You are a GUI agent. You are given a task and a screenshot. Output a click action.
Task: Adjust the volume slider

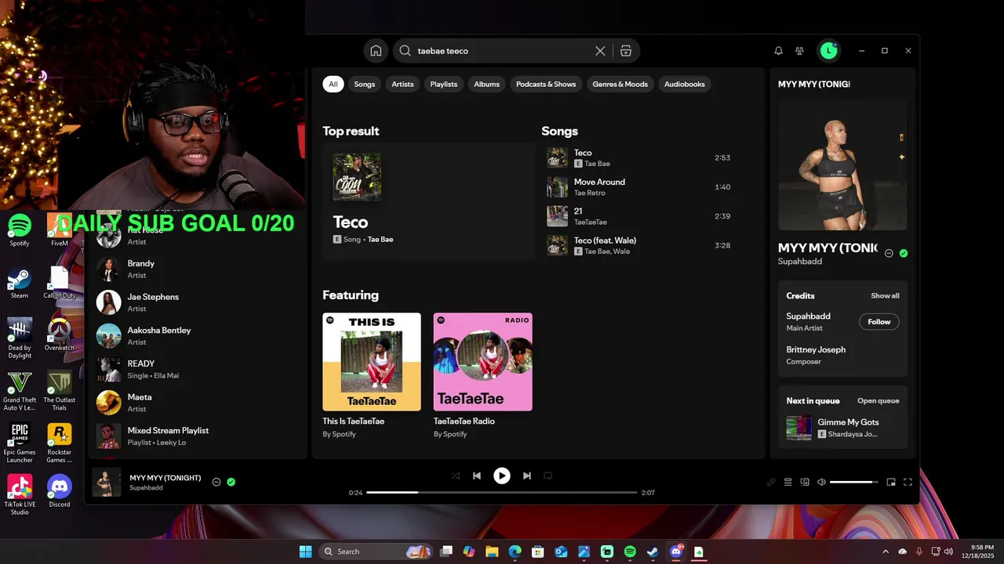pos(854,482)
